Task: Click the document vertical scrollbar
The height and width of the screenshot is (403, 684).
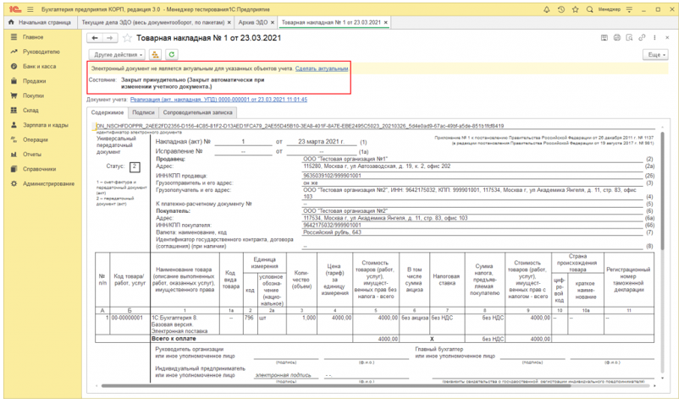Action: pos(663,192)
